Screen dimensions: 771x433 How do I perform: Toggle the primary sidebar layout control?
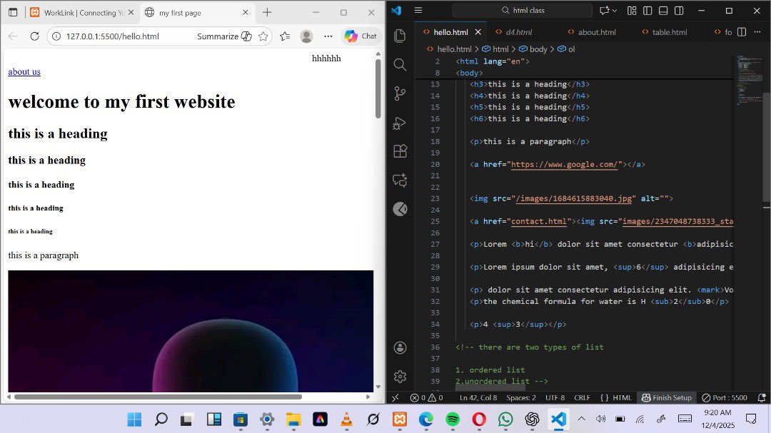(647, 11)
